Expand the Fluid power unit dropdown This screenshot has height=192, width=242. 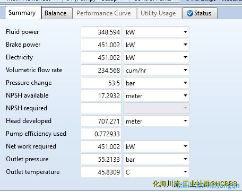pos(185,32)
